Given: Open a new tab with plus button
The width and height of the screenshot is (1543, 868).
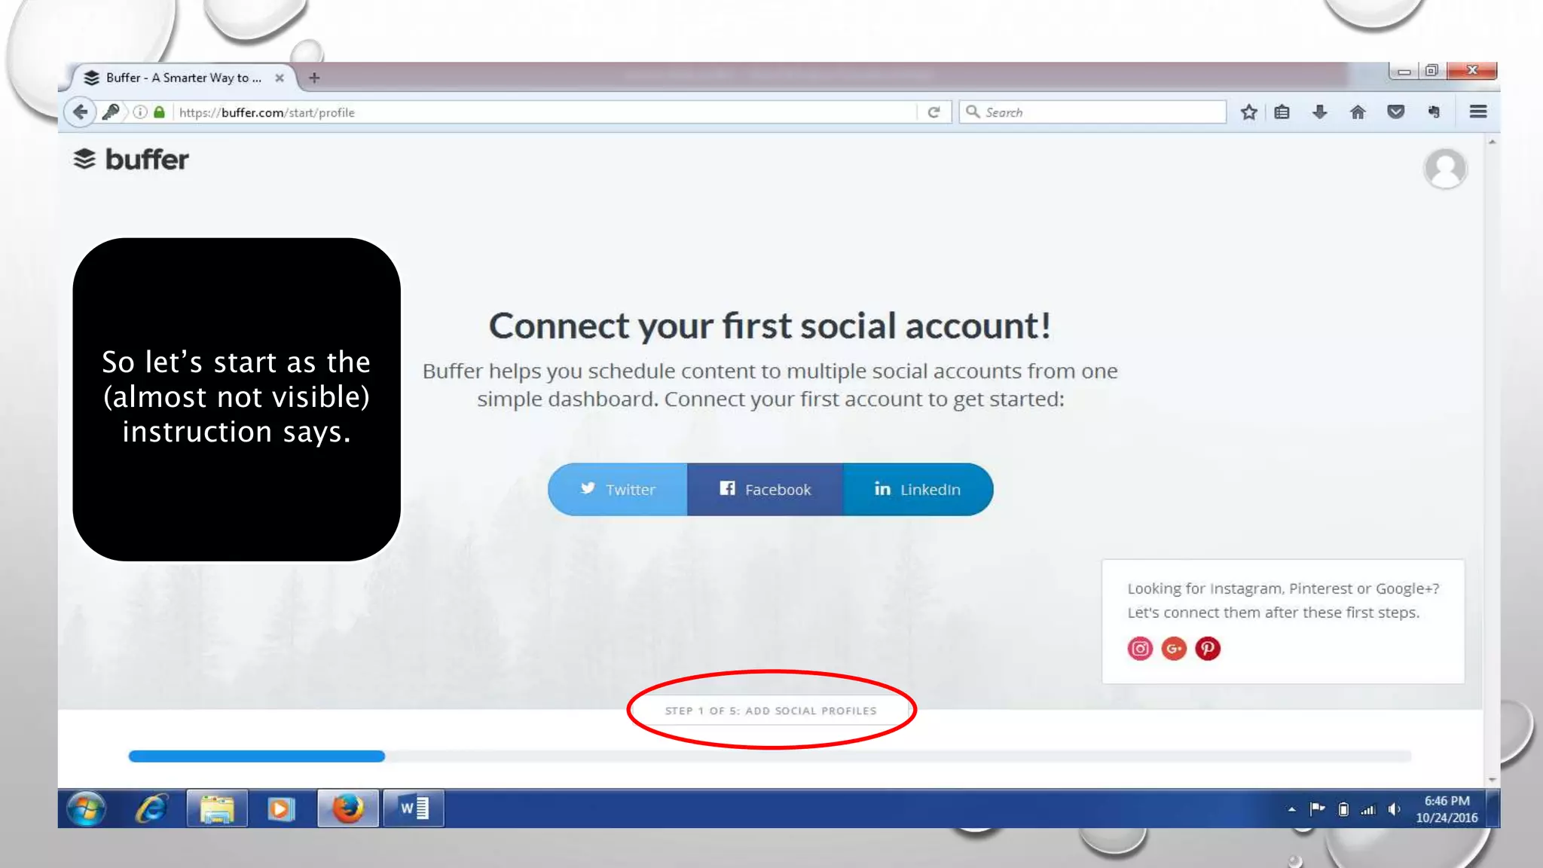Looking at the screenshot, I should click(x=314, y=78).
